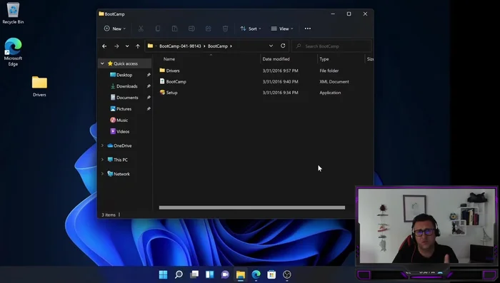Viewport: 500px width, 283px height.
Task: Select the BootCamp XML document
Action: (x=176, y=82)
